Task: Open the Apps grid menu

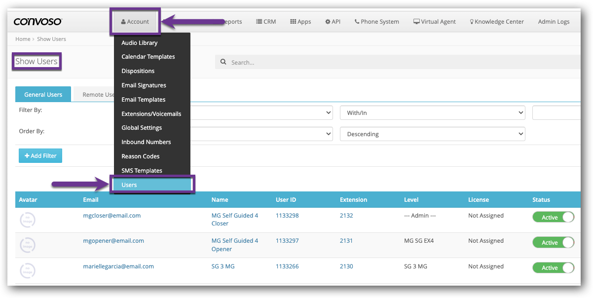Action: pos(300,22)
